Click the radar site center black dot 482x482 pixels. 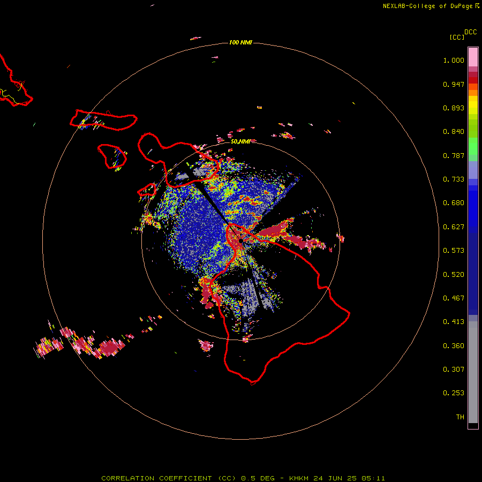pyautogui.click(x=240, y=242)
